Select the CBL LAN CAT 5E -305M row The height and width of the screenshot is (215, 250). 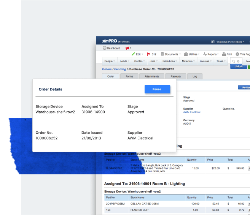(x=177, y=204)
